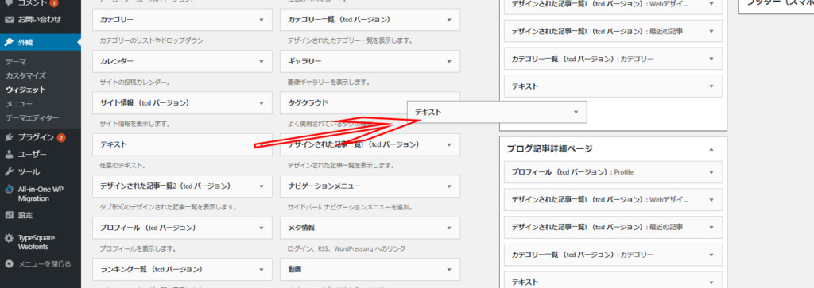Viewport: 814px width, 288px height.
Task: Click description プロフィールを表示します。
Action: point(138,248)
